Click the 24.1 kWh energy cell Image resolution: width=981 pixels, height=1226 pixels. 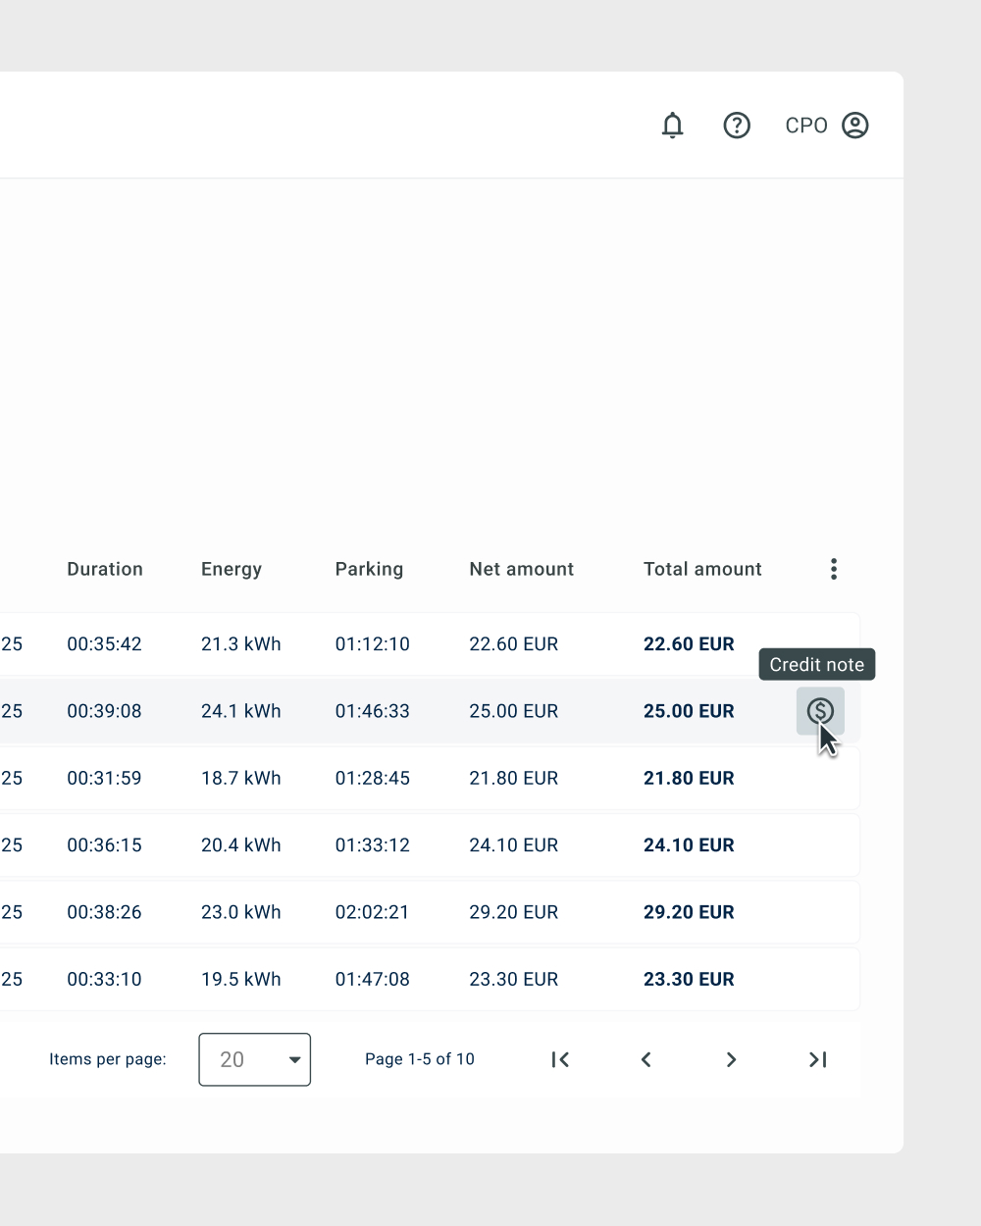click(x=241, y=711)
